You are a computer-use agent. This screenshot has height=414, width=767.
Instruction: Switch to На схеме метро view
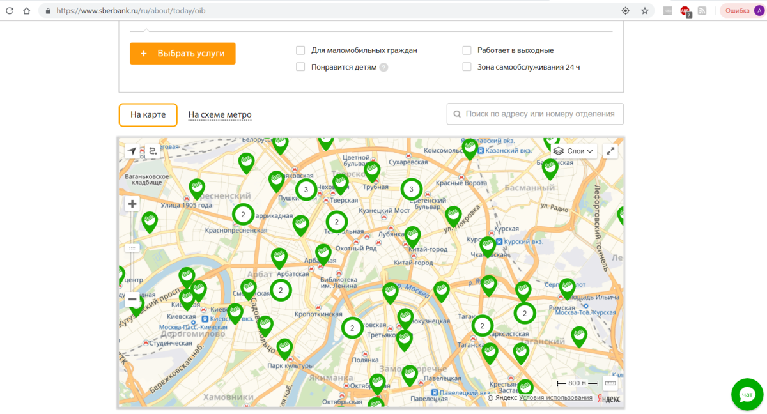(x=220, y=114)
